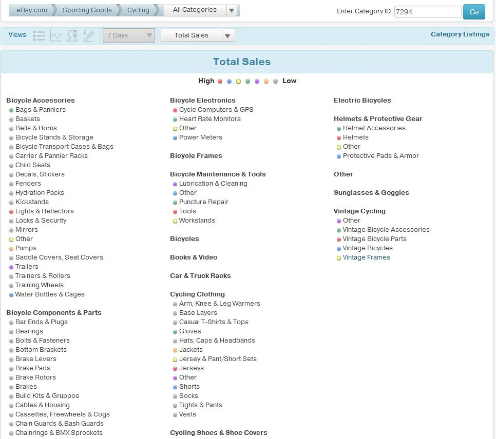Open Bottom Brackets subcategory
The width and height of the screenshot is (496, 439).
click(41, 350)
